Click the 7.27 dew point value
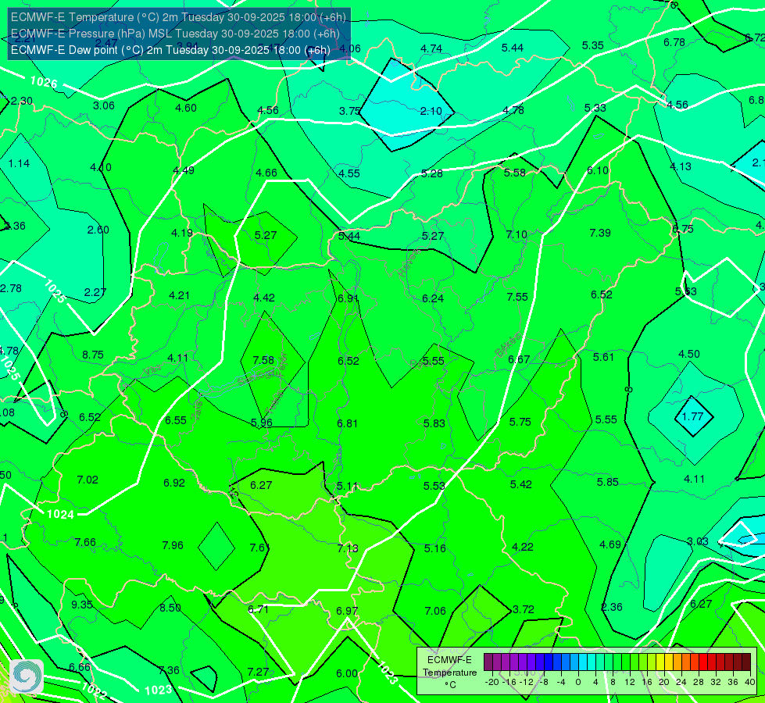The width and height of the screenshot is (765, 703). click(258, 672)
